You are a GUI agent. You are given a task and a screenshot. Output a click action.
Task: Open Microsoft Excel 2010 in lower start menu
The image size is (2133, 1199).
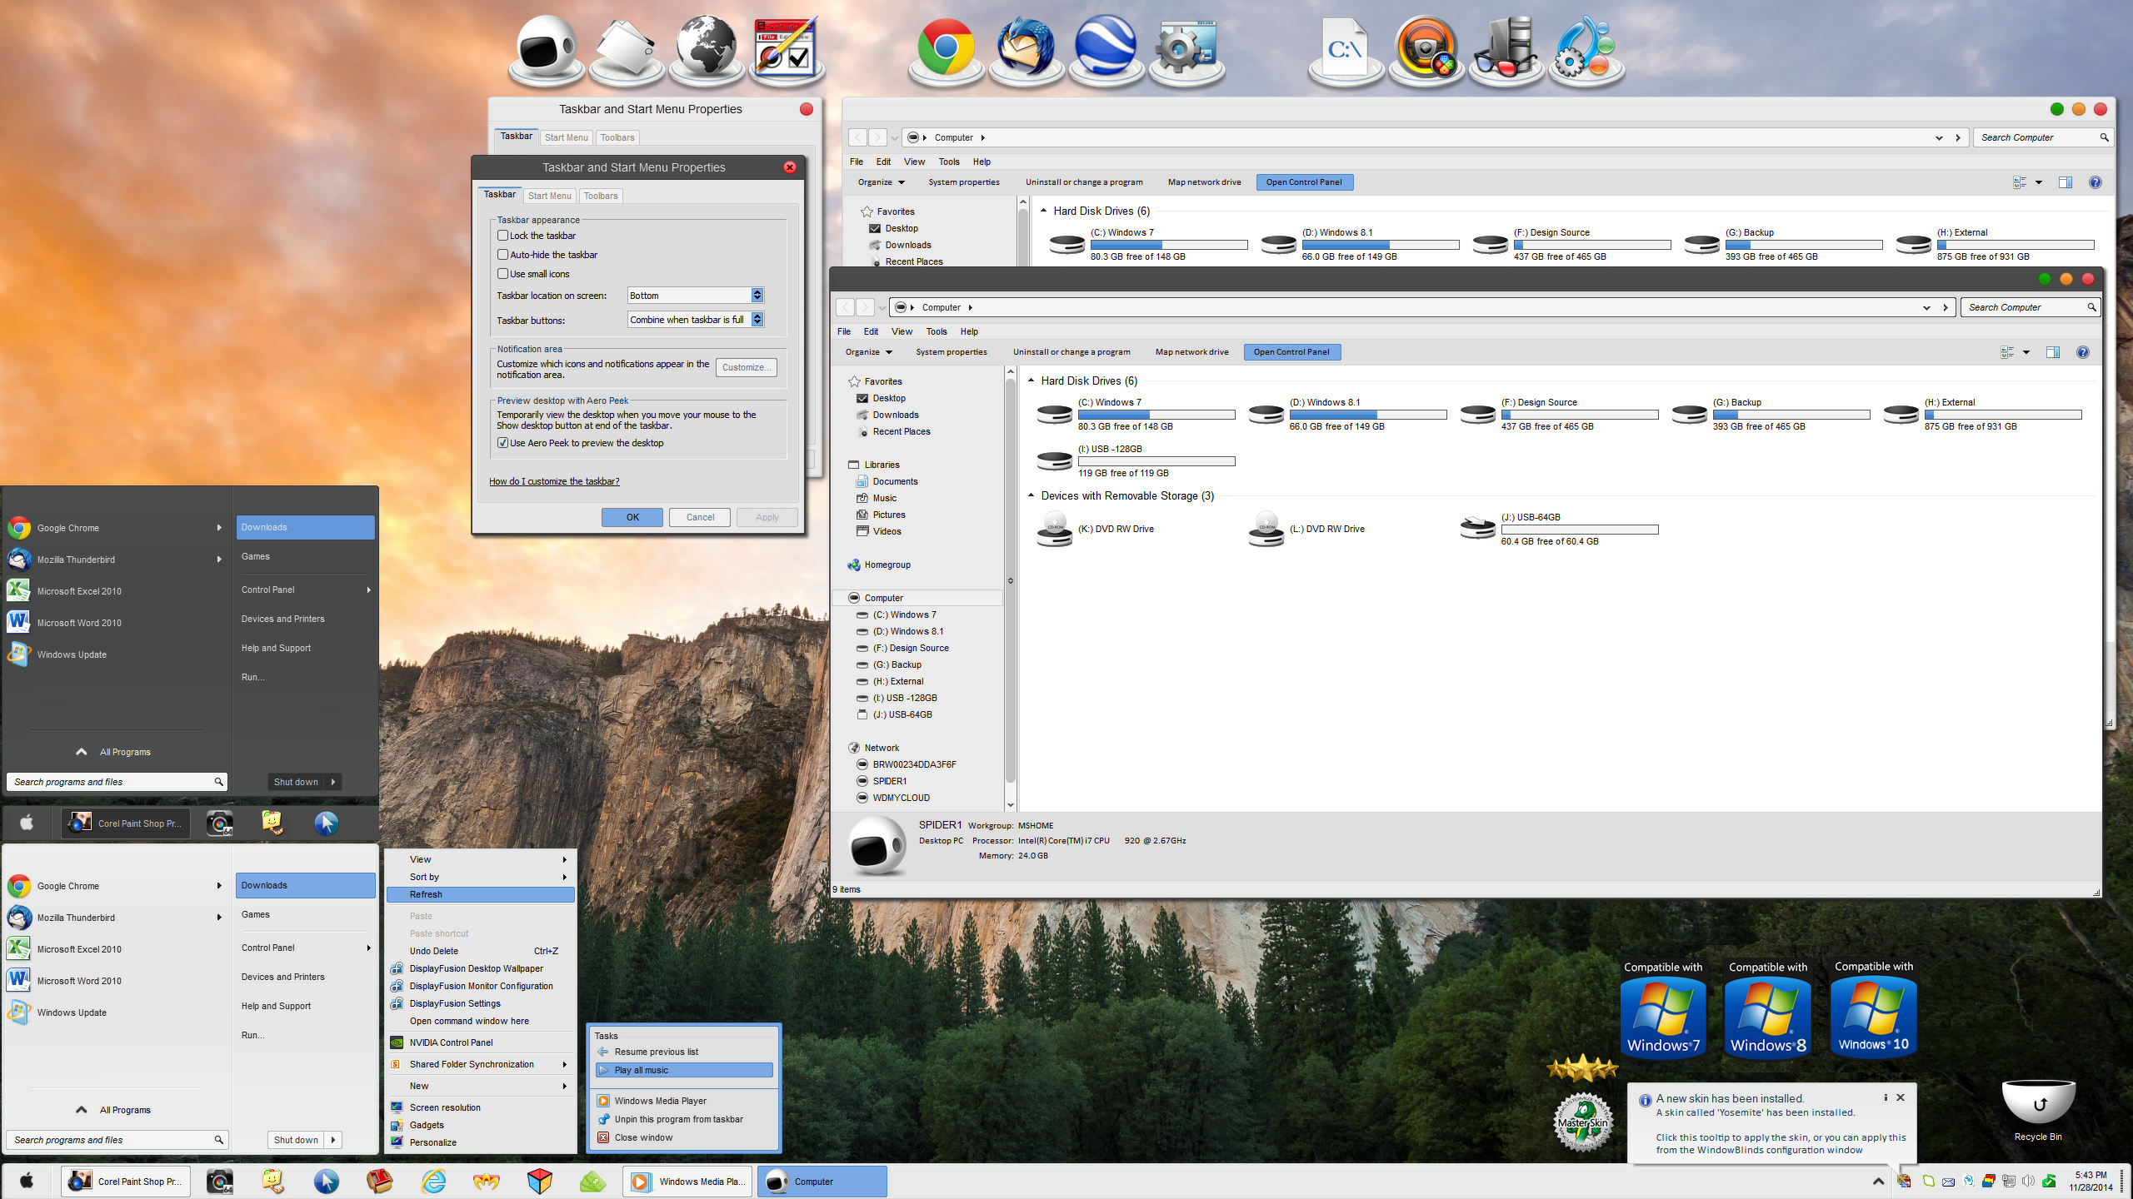click(79, 949)
